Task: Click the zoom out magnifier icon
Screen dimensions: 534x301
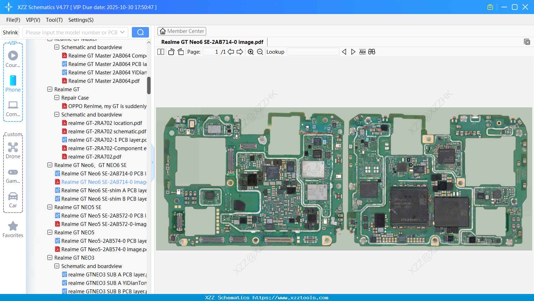Action: pos(260,52)
